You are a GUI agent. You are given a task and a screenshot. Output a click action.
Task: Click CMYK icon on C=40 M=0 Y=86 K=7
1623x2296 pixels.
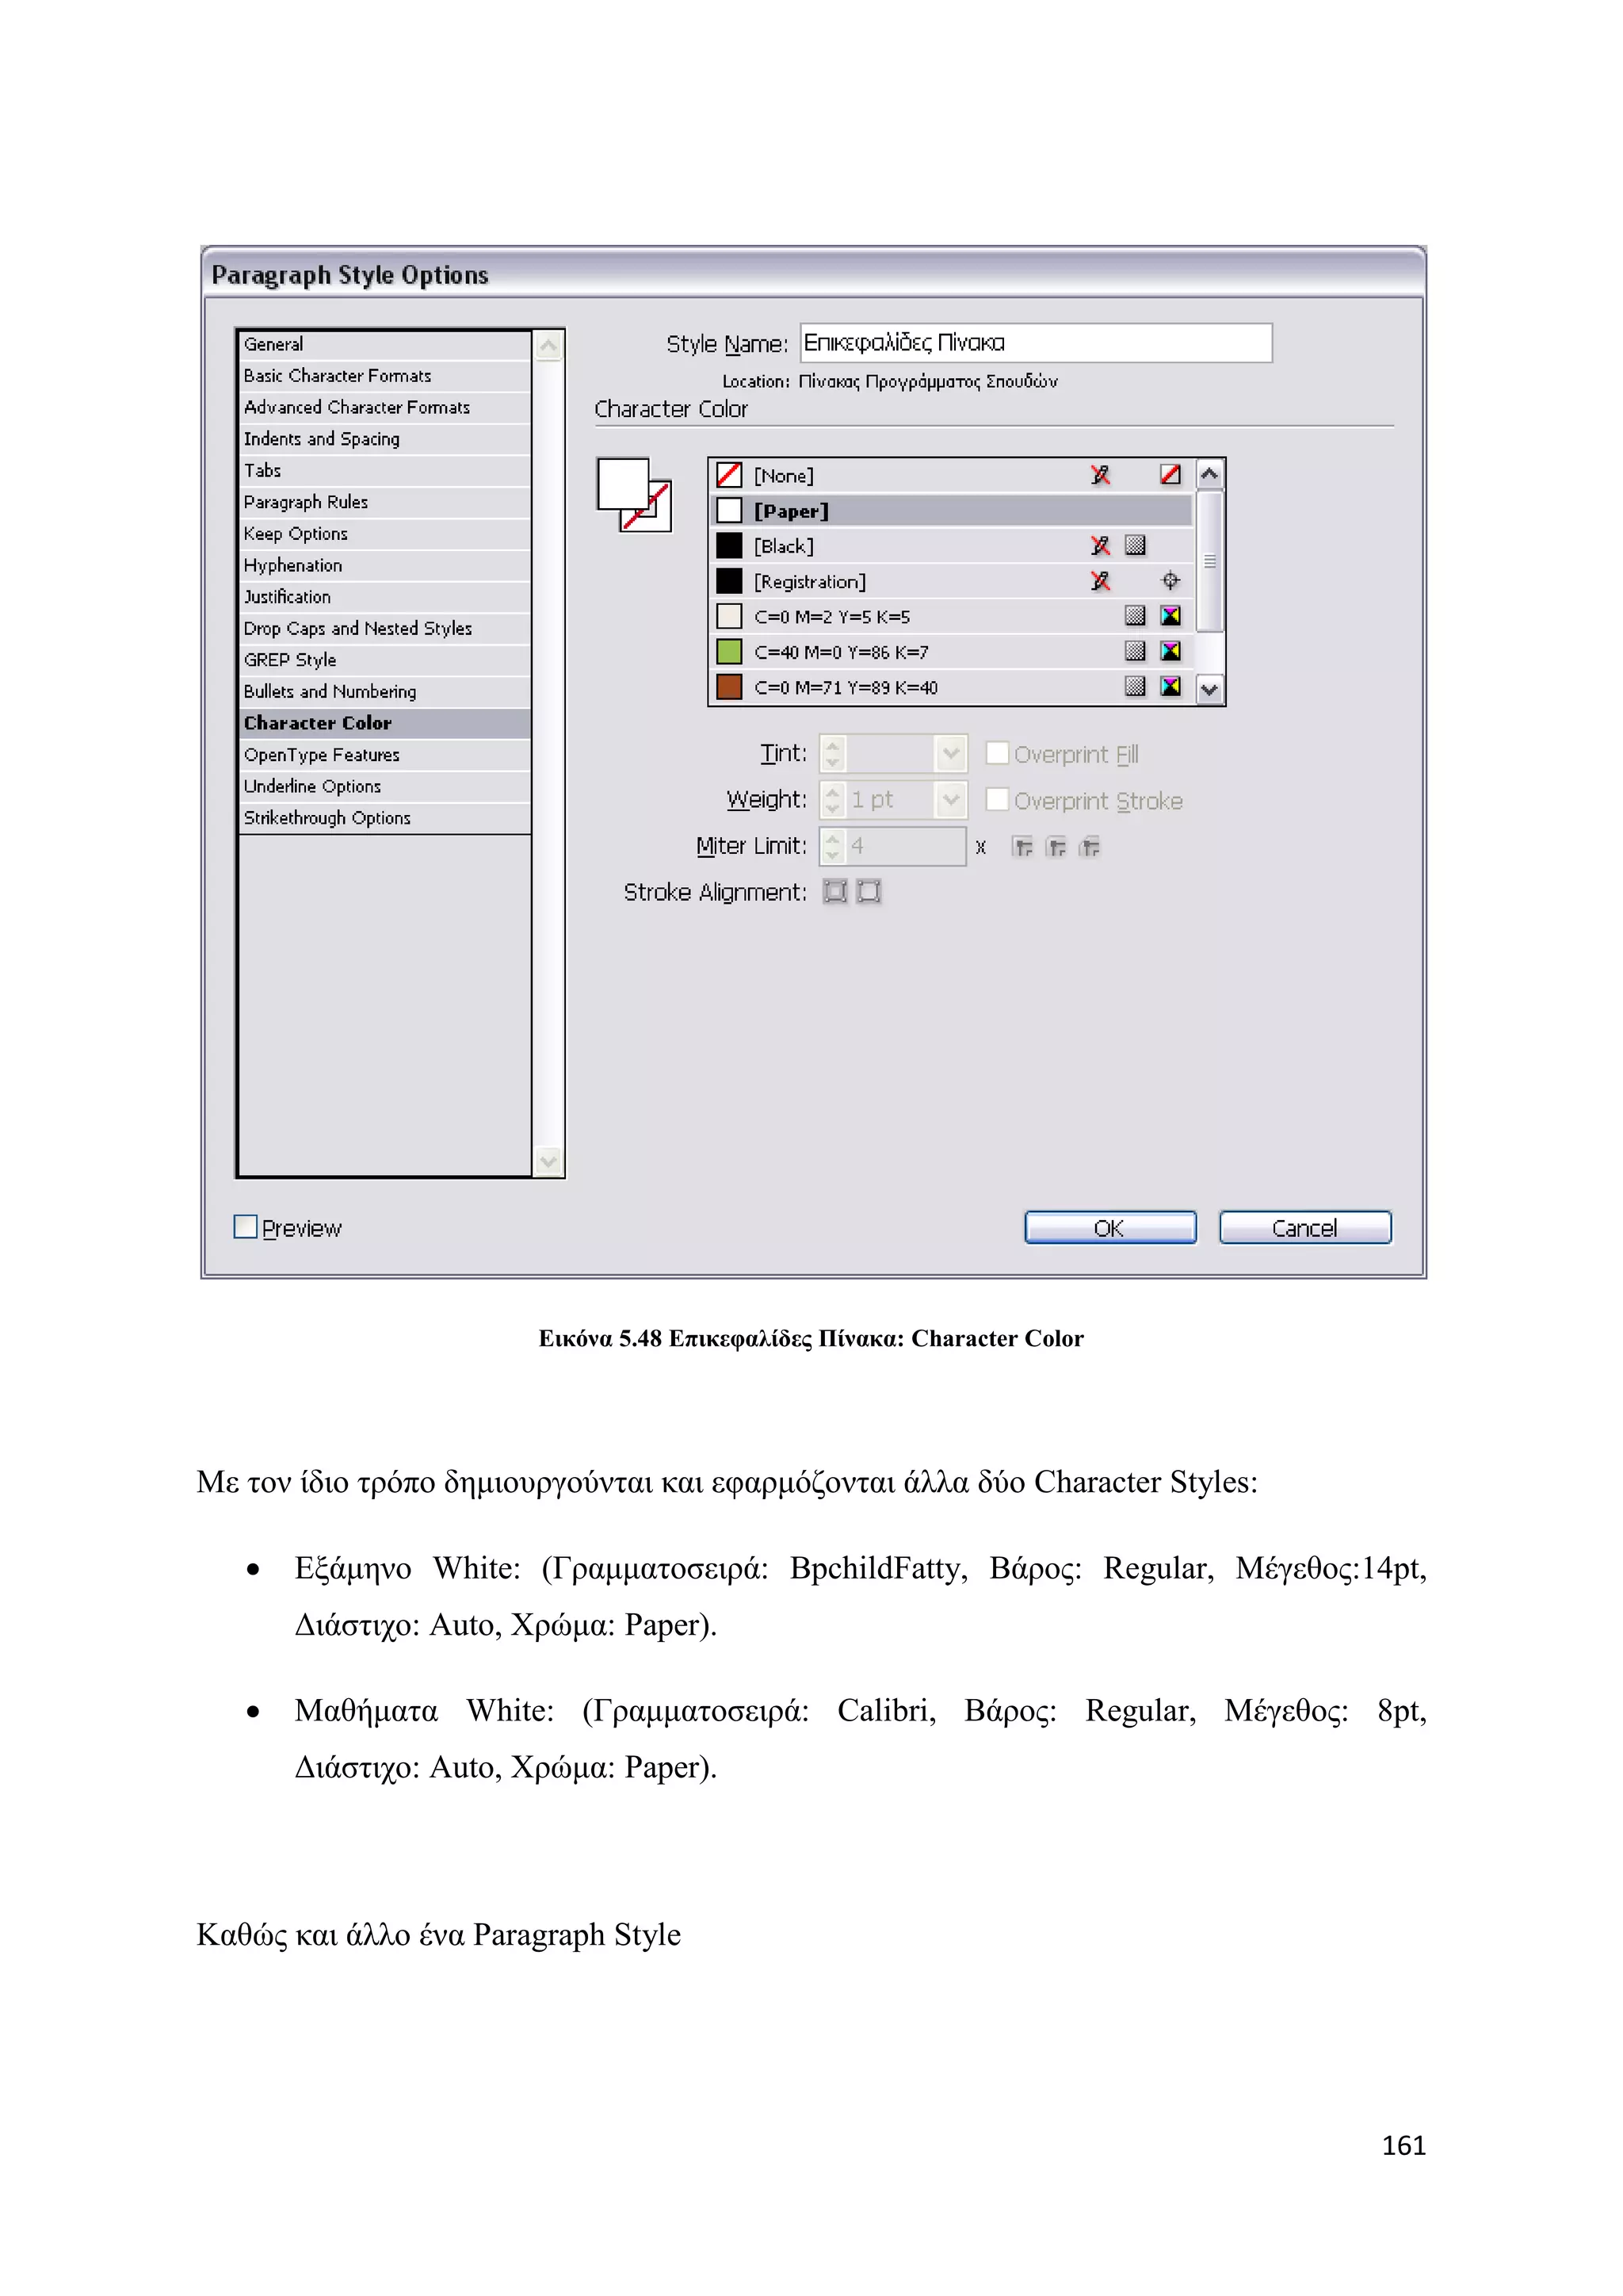pyautogui.click(x=1170, y=651)
